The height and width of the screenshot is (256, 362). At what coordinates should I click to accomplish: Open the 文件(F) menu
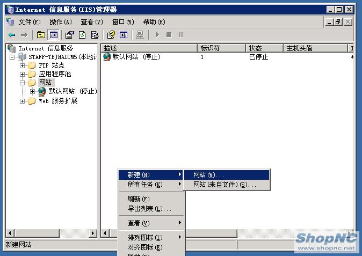(x=30, y=22)
